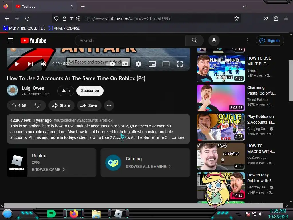Click the vertical page scrollbar
293x220 pixels.
coord(291,80)
